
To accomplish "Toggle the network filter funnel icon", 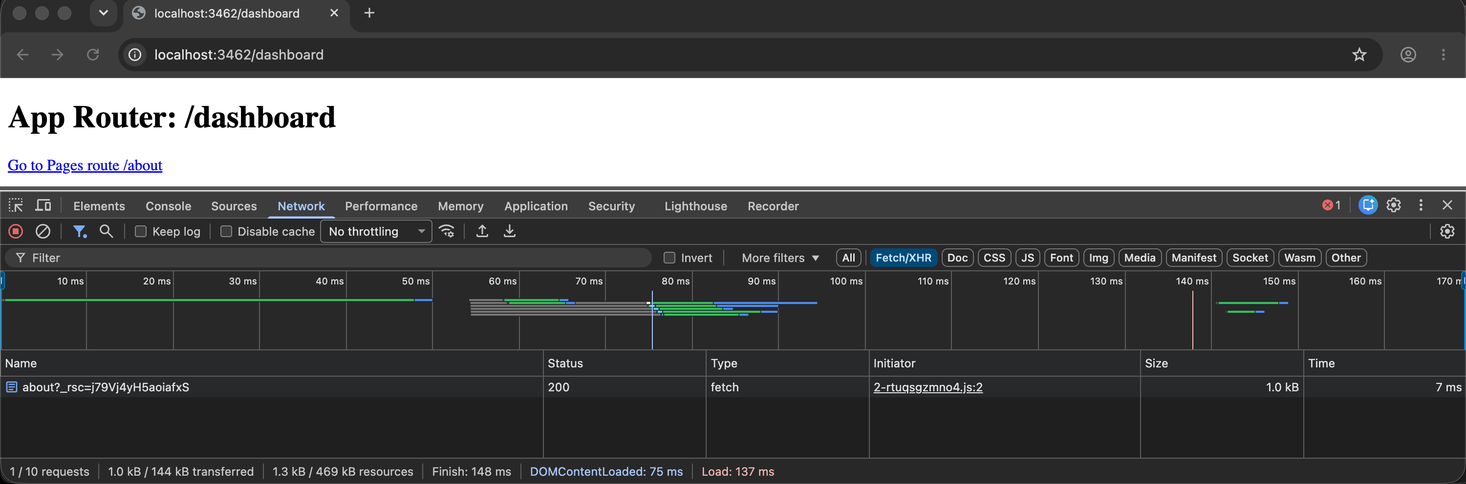I will pos(80,231).
